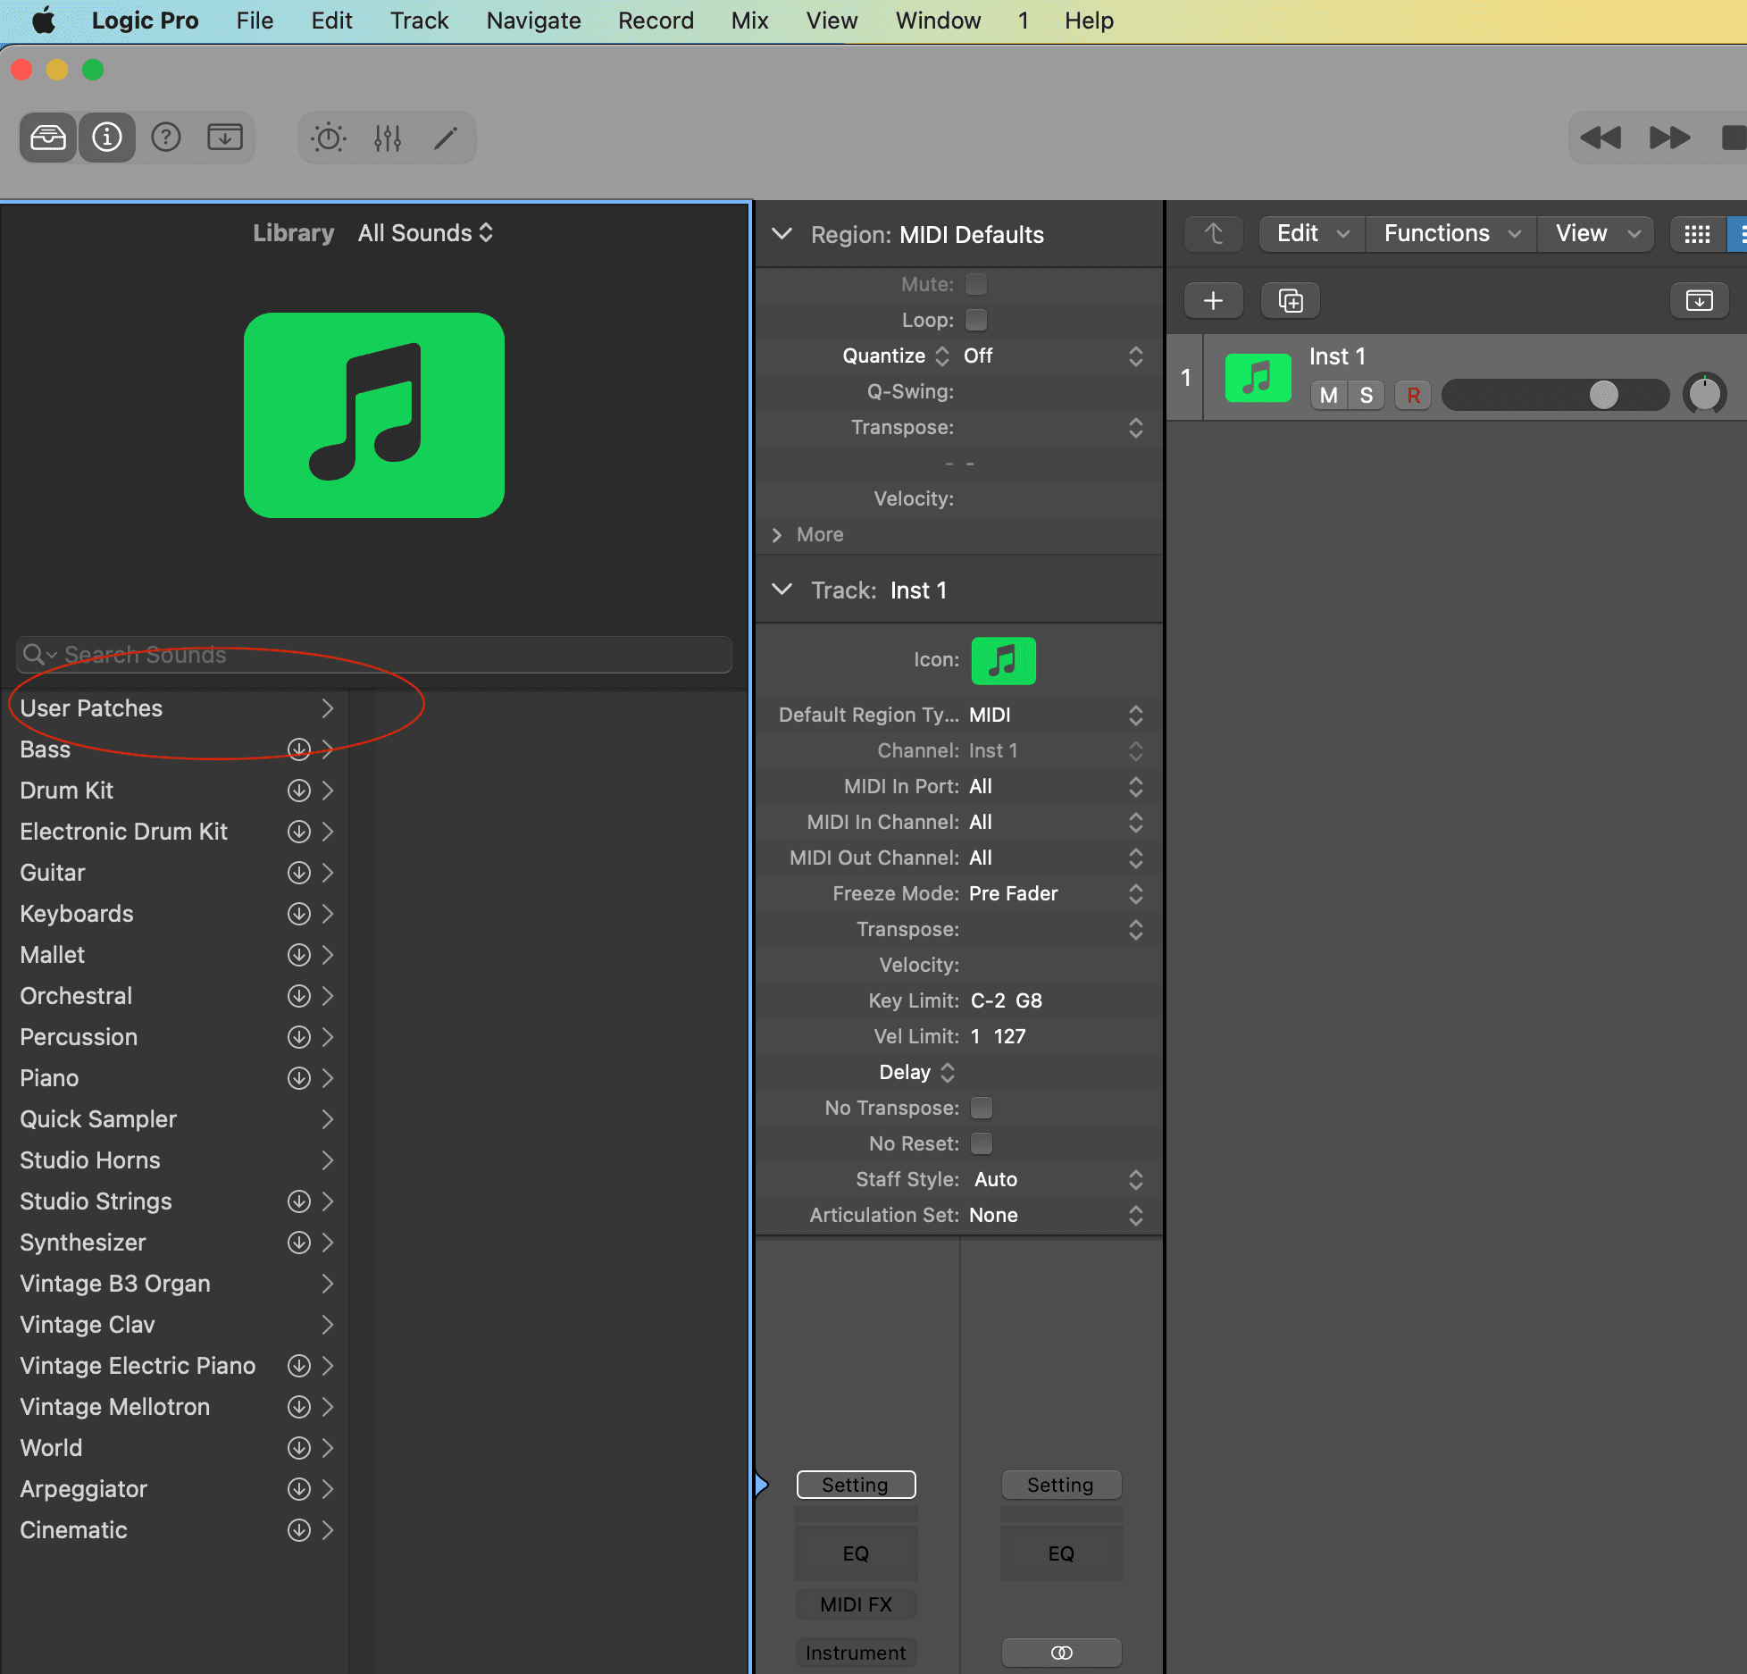This screenshot has width=1747, height=1674.
Task: Click the left channel strip Setting button
Action: (856, 1485)
